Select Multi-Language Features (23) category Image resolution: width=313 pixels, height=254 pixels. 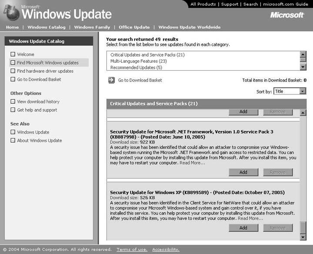[139, 61]
